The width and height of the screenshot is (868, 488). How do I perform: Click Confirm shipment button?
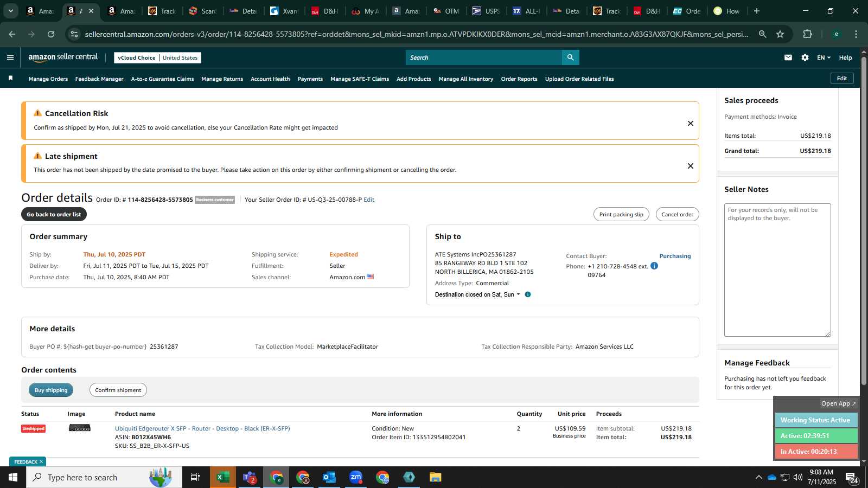[118, 390]
